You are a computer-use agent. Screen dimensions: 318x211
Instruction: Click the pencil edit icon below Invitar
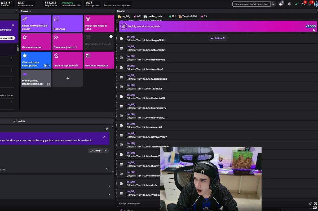pos(107,129)
